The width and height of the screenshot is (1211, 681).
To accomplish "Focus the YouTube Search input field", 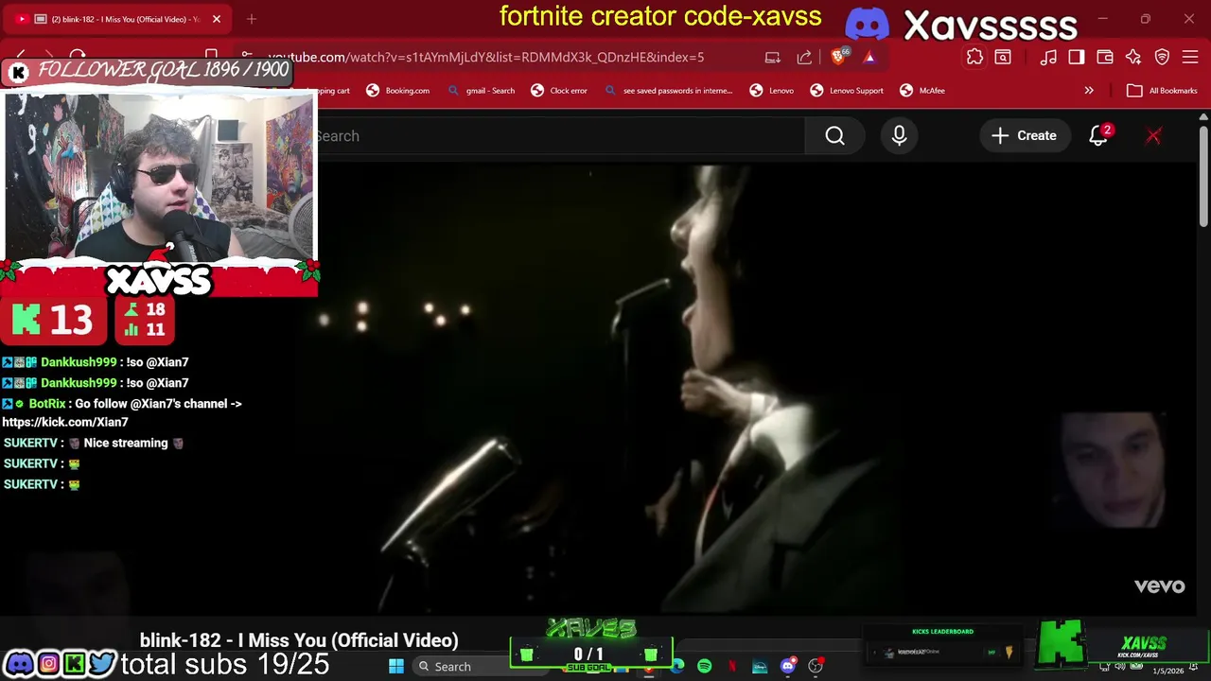I will coord(560,136).
